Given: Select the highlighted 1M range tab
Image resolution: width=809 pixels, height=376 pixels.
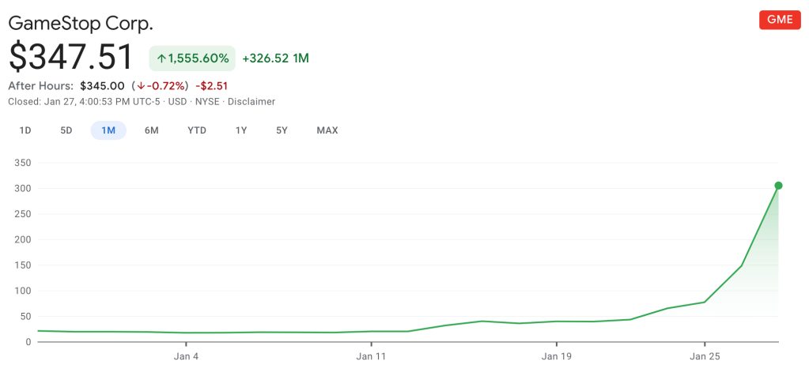Looking at the screenshot, I should (x=108, y=130).
